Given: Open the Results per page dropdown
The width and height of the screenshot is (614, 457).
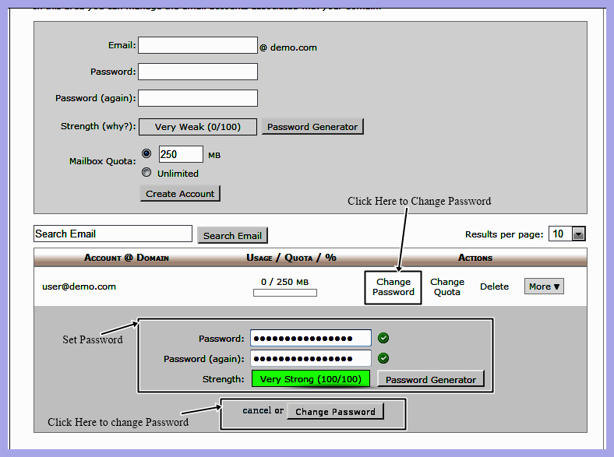Looking at the screenshot, I should tap(578, 234).
